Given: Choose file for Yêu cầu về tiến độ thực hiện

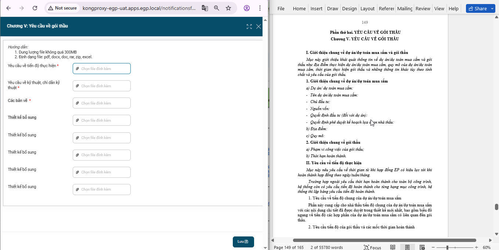Looking at the screenshot, I should (x=102, y=69).
